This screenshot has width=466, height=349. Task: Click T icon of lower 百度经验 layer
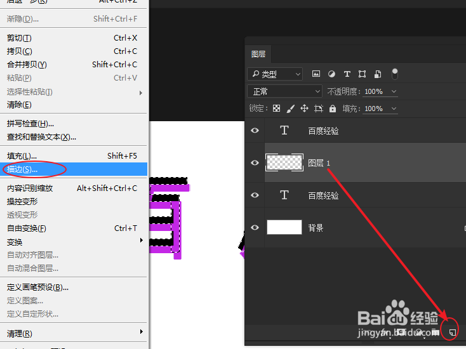[284, 195]
